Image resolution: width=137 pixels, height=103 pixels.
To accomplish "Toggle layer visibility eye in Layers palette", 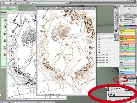I will point(120,84).
